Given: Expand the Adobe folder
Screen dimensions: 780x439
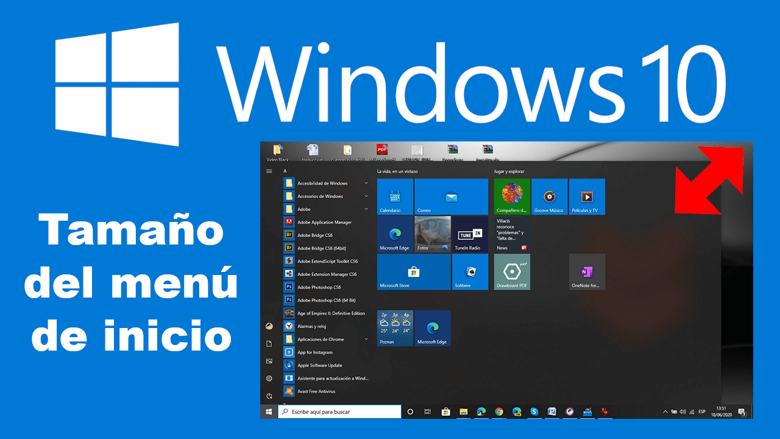Looking at the screenshot, I should (x=326, y=209).
